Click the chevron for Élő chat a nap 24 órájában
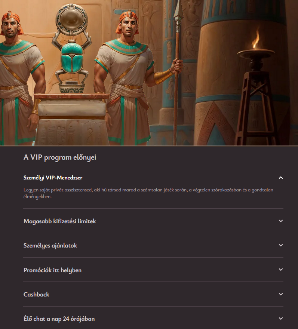This screenshot has width=298, height=329. tap(280, 319)
